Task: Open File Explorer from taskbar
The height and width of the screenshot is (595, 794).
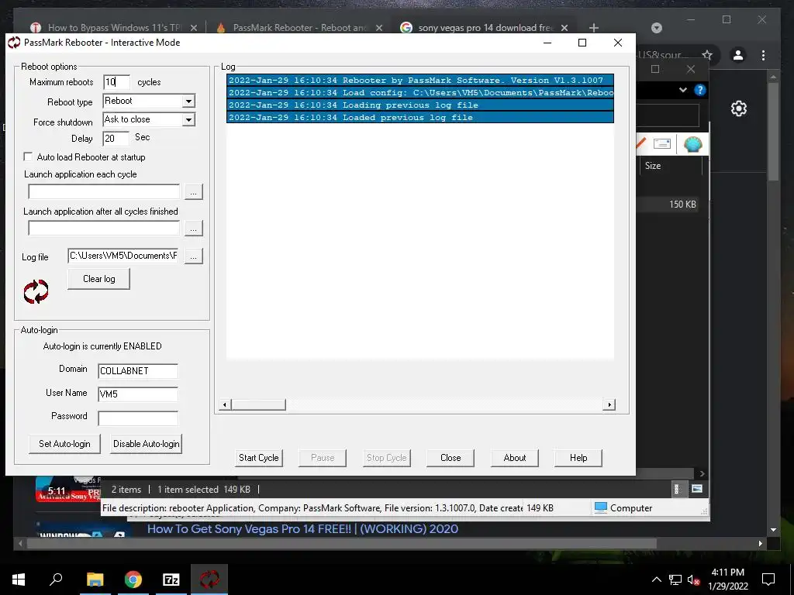Action: tap(95, 580)
